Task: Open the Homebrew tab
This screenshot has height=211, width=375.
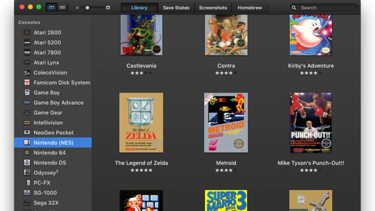Action: 250,8
